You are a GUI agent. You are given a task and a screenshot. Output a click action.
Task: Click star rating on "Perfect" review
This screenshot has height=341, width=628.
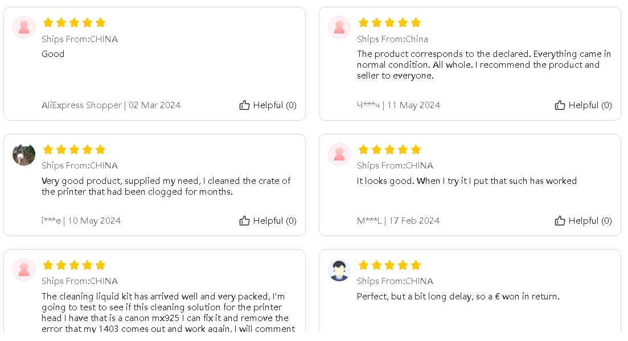(389, 265)
